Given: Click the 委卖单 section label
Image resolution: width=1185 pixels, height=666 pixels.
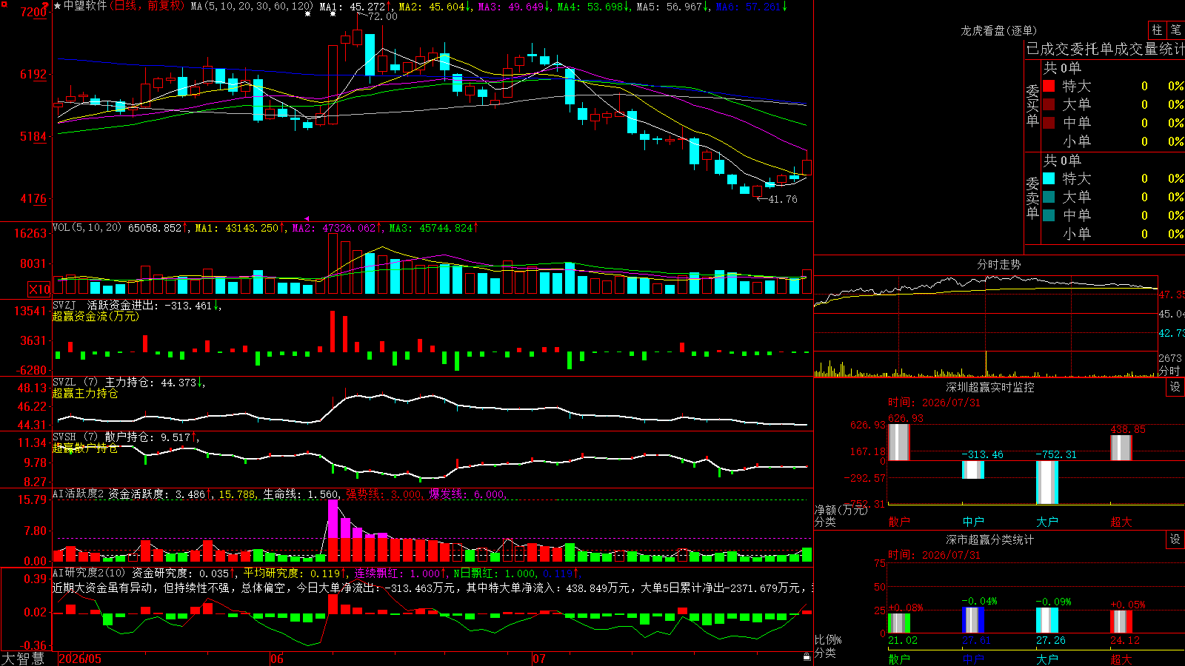Looking at the screenshot, I should pyautogui.click(x=1032, y=197).
